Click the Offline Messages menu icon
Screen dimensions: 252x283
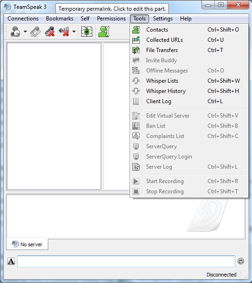point(136,71)
